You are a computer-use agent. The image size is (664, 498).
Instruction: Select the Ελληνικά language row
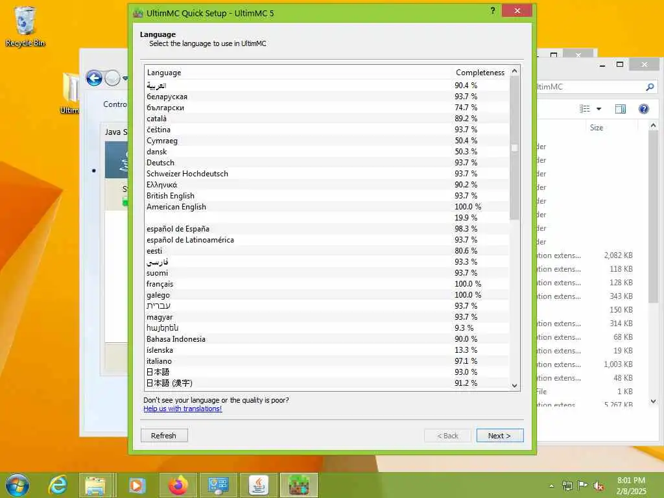click(327, 185)
